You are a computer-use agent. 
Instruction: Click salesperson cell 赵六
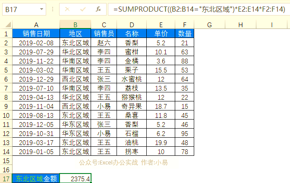[104, 43]
